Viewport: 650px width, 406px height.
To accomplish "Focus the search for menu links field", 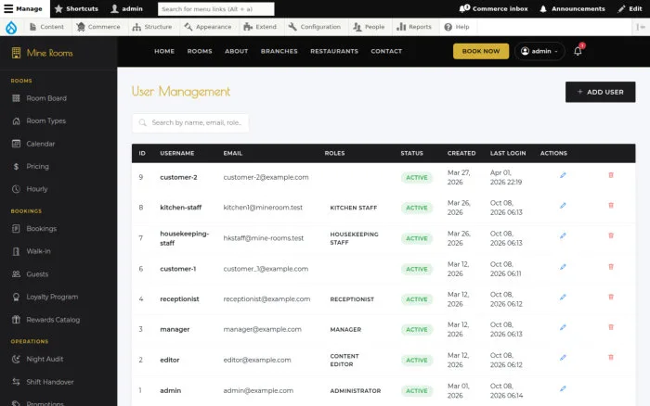I will [x=216, y=8].
